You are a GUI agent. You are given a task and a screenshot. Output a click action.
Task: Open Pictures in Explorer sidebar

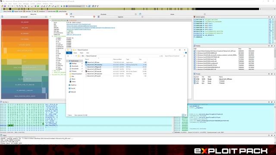coord(74,71)
